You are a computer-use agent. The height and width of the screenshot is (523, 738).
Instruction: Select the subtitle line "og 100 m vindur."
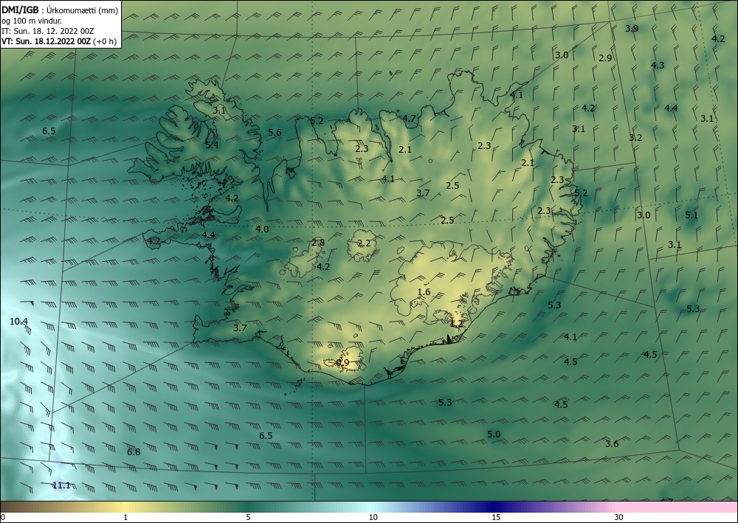[x=32, y=20]
